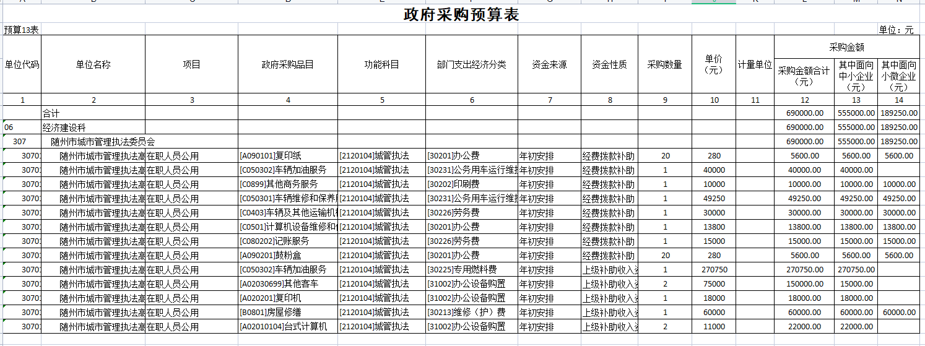Image resolution: width=925 pixels, height=346 pixels.
Task: Select 在职人员公用 cell in 记账服务 row
Action: point(192,241)
